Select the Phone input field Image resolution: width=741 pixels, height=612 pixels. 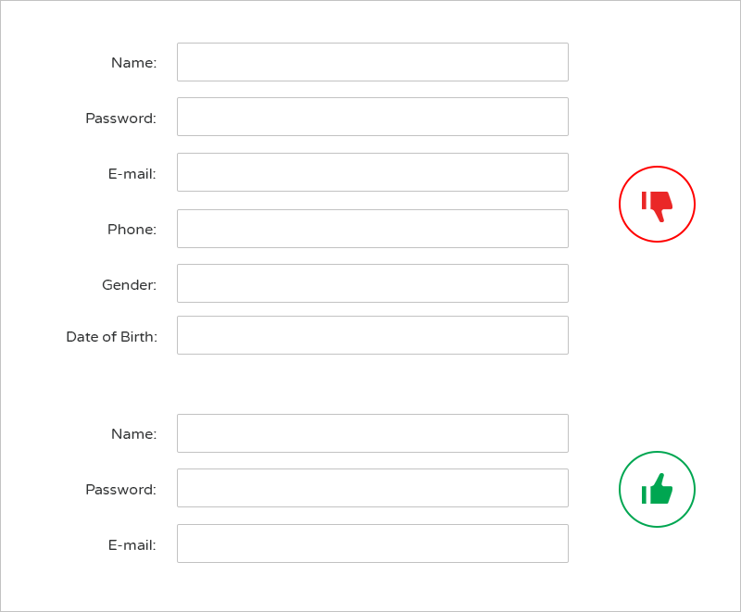[372, 228]
